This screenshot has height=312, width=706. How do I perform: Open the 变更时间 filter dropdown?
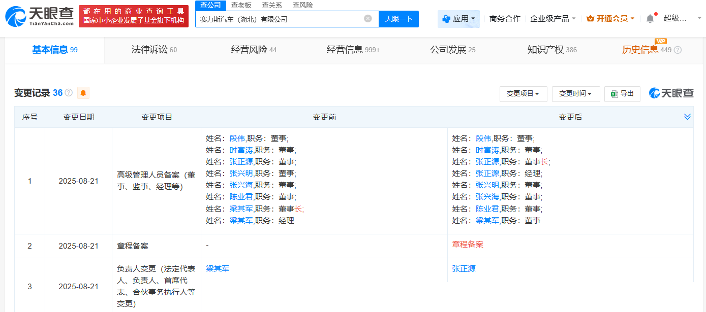coord(575,94)
